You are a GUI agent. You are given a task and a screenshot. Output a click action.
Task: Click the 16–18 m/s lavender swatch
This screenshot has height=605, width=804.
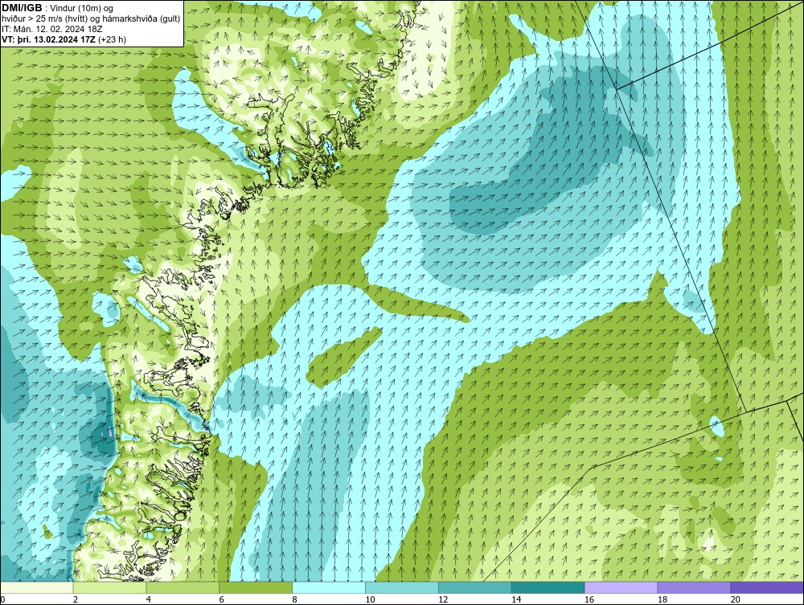pyautogui.click(x=621, y=587)
